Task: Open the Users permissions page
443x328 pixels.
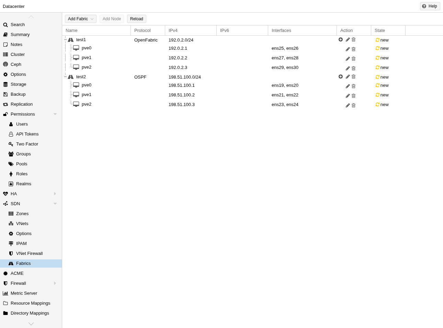Action: (x=31, y=124)
